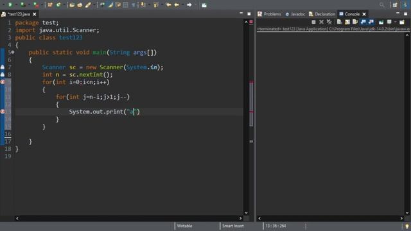Click the Console vertical scrollbar down arrow

click(407, 212)
